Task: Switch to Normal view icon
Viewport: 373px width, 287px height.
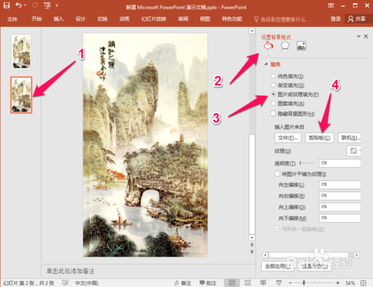Action: (232, 283)
